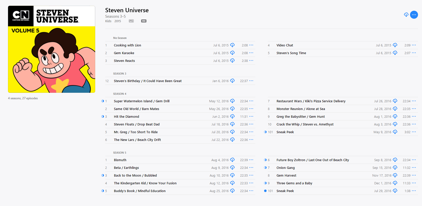Viewport: 422px width, 206px height.
Task: Download The Kindergarten Kid / Know Your Fusion
Action: pyautogui.click(x=232, y=183)
